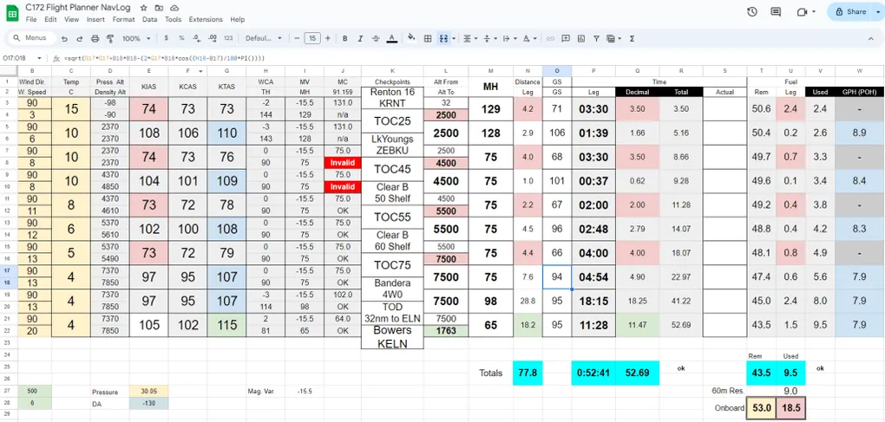The width and height of the screenshot is (885, 422).
Task: Increase font size with plus button
Action: [x=327, y=38]
